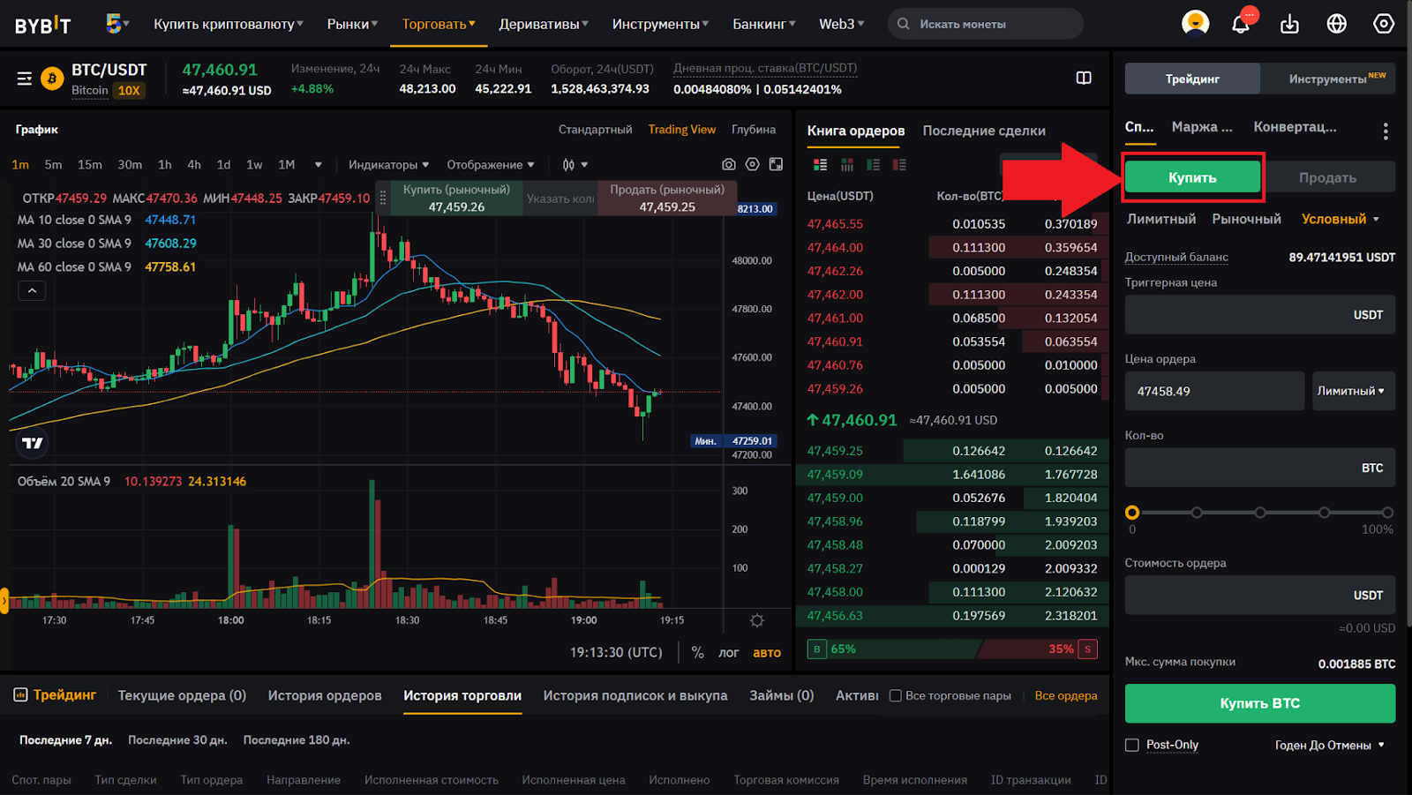
Task: Open the language globe icon
Action: [1337, 24]
